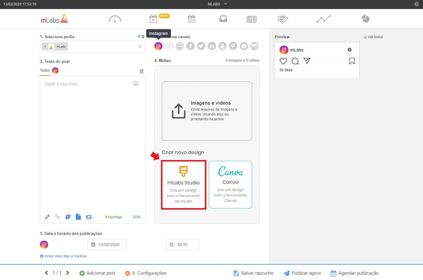Open the dashboard gauge icon in top navigation
The width and height of the screenshot is (423, 280).
(x=115, y=19)
